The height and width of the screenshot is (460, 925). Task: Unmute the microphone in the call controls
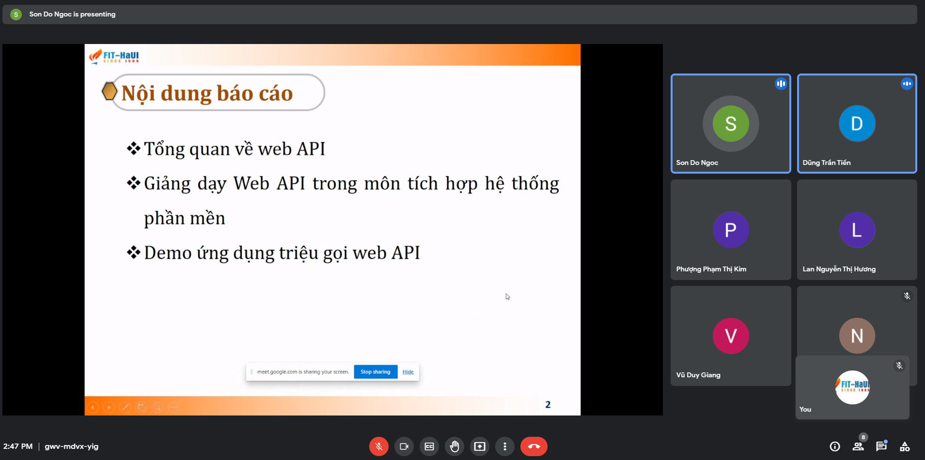tap(378, 446)
